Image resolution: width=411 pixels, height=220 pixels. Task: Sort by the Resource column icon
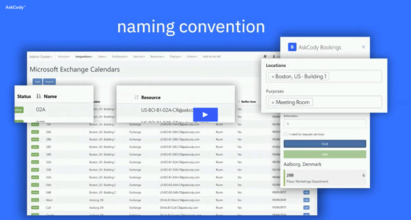click(136, 97)
